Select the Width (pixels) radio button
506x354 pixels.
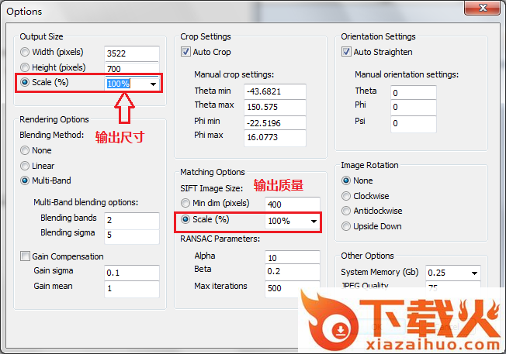click(26, 53)
